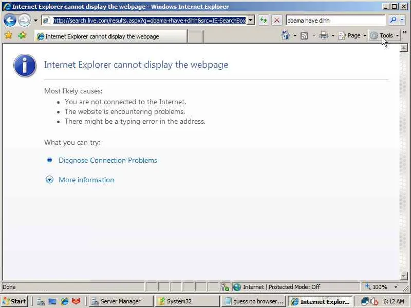Switch to System32 taskbar window
The height and width of the screenshot is (308, 411).
(187, 301)
